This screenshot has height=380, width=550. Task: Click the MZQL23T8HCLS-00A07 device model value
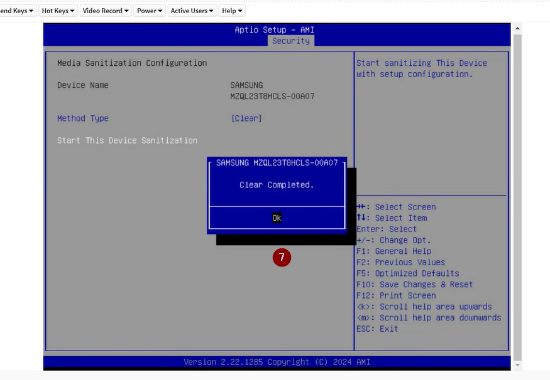[272, 96]
